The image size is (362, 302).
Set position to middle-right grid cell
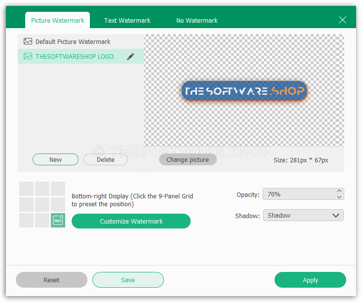pos(58,204)
